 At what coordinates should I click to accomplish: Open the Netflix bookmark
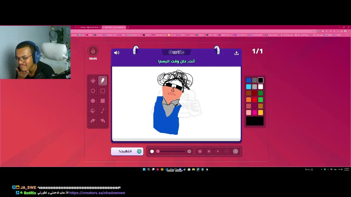click(x=89, y=35)
